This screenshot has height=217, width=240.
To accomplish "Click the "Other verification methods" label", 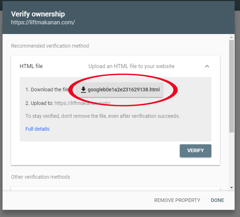I will point(40,177).
